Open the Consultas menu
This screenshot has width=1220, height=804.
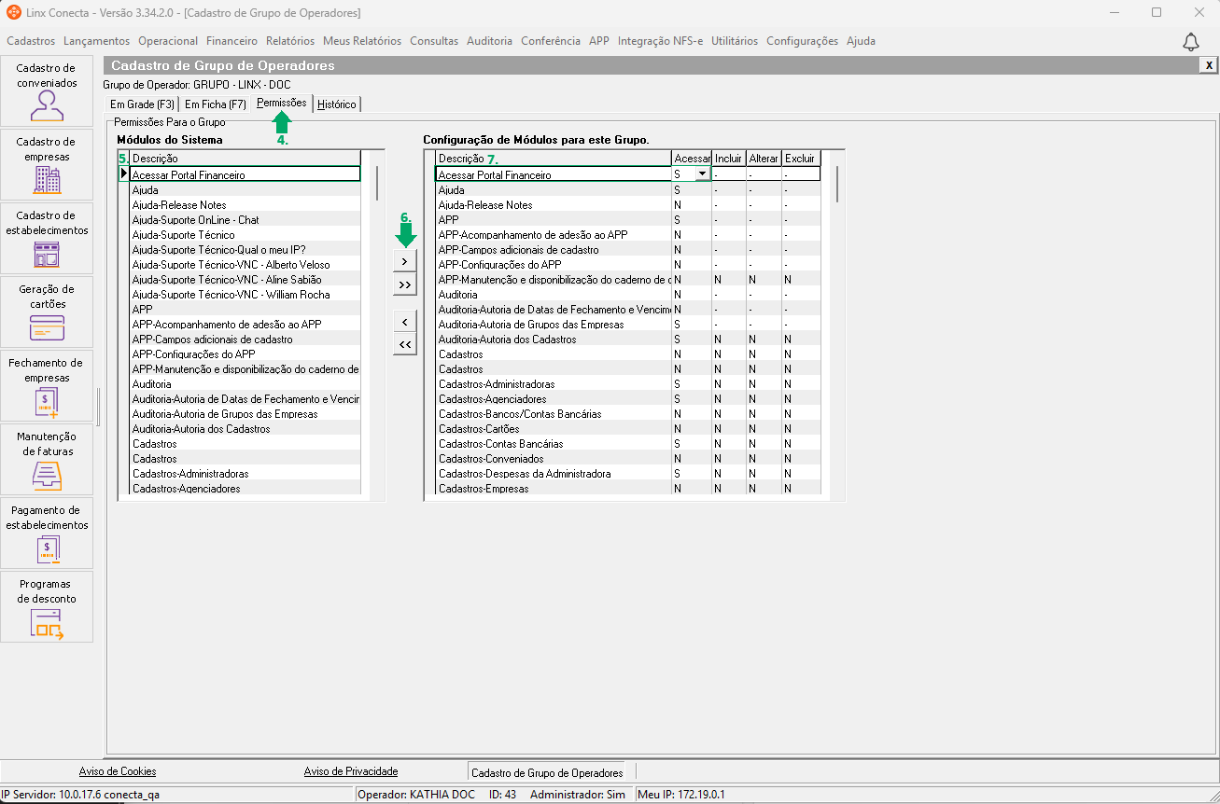coord(434,41)
